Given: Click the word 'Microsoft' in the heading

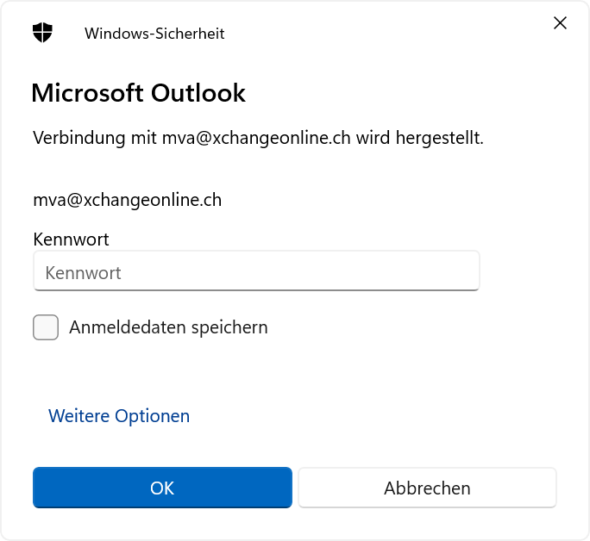Looking at the screenshot, I should (88, 93).
